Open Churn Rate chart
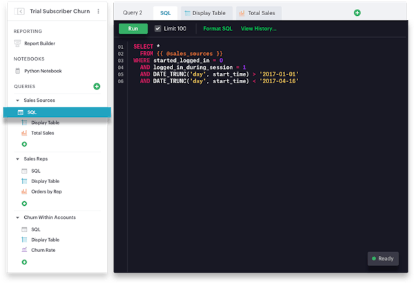The width and height of the screenshot is (414, 283). coord(43,250)
